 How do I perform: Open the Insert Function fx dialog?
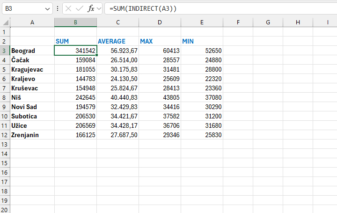click(x=91, y=8)
